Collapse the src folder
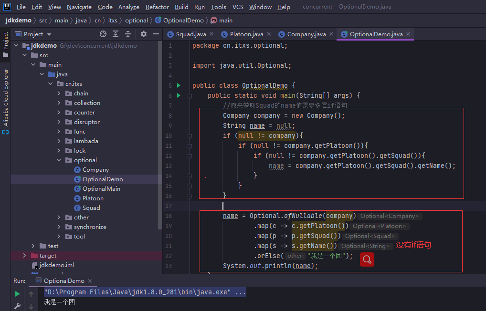 (25, 55)
